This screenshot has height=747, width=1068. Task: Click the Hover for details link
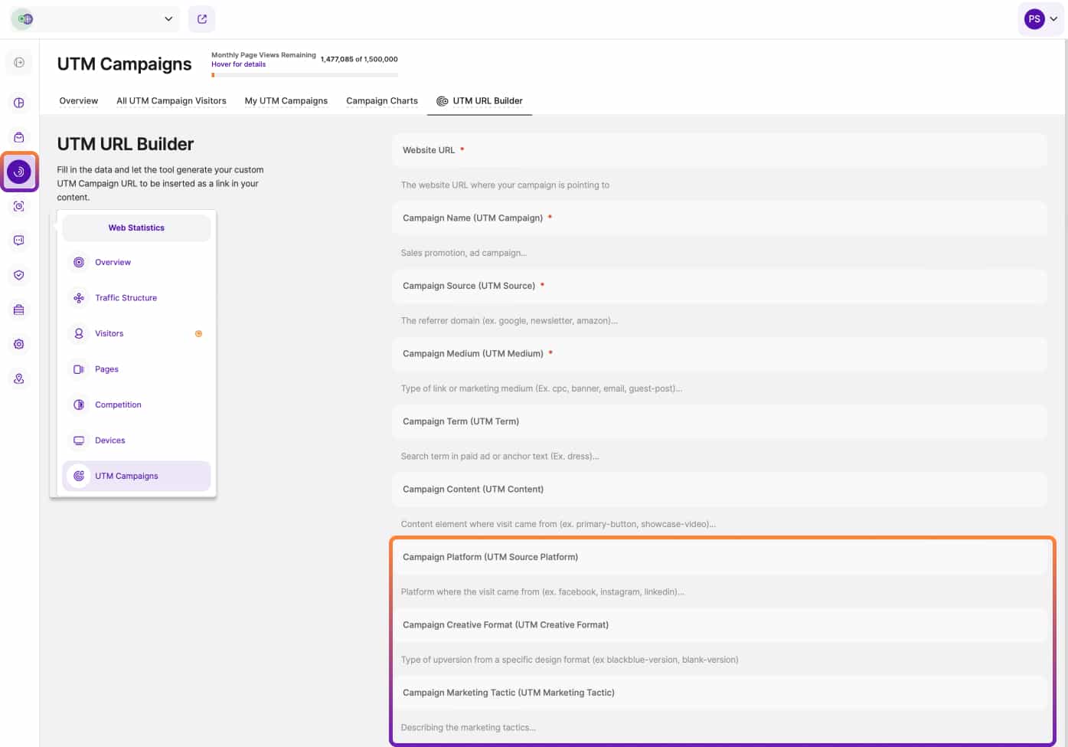coord(238,64)
